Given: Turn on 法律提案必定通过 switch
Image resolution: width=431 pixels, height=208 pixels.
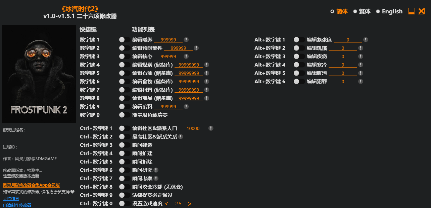Looking at the screenshot, I should tap(125, 195).
